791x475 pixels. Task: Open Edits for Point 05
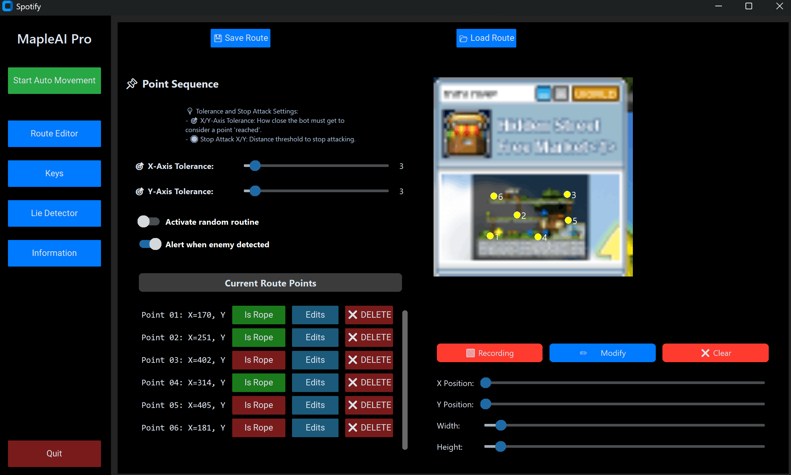[315, 405]
